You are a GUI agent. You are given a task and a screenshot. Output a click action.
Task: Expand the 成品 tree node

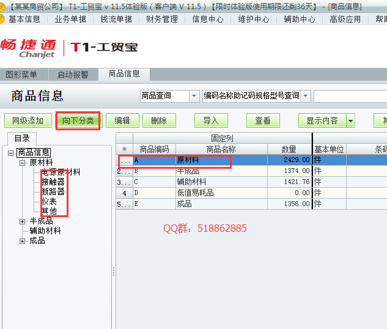[x=23, y=241]
